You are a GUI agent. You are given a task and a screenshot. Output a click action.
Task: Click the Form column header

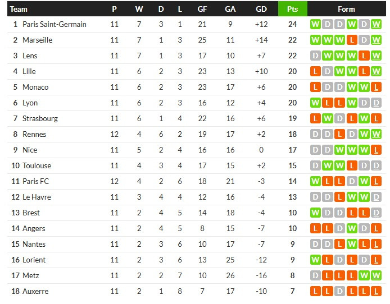[346, 9]
